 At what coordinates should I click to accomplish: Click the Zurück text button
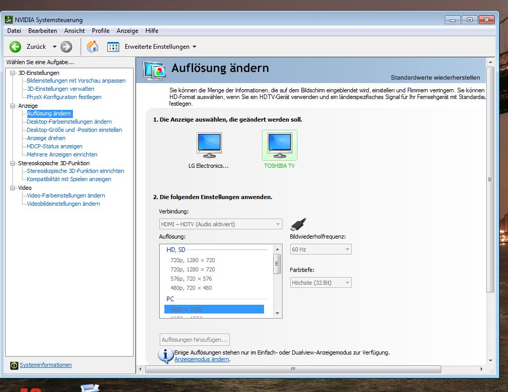pos(36,47)
